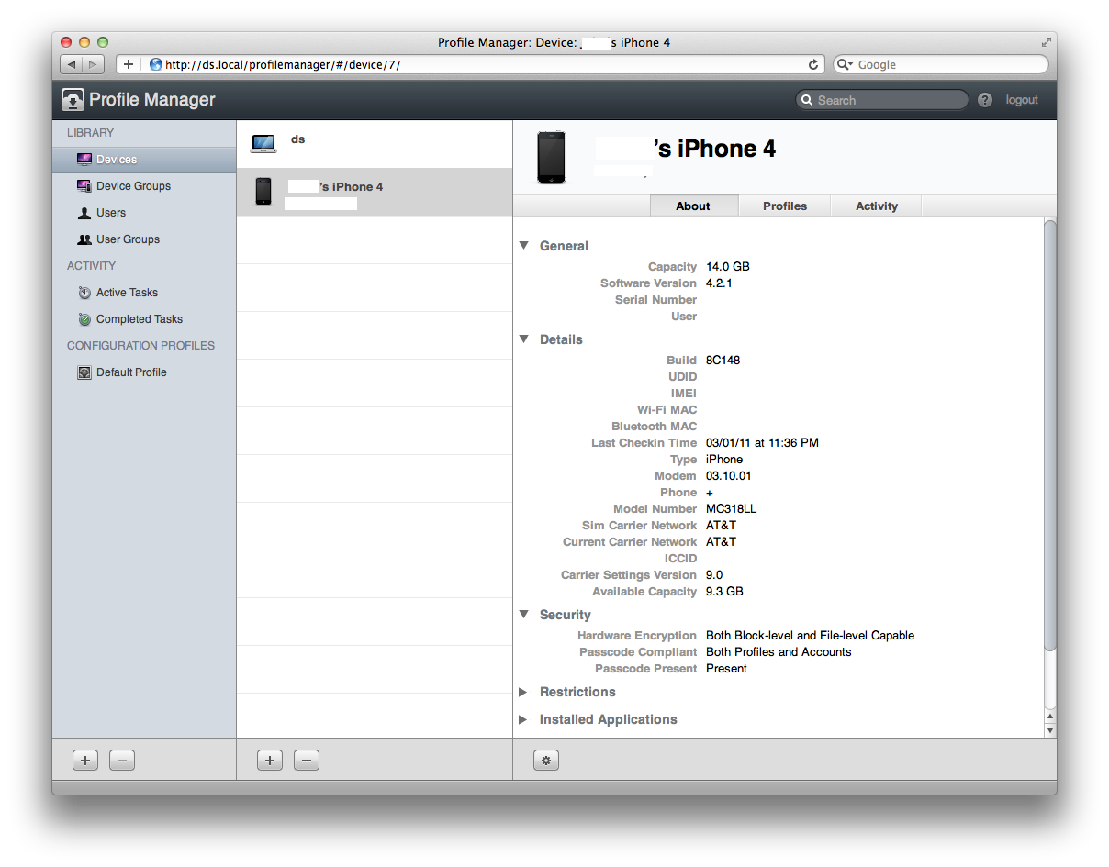Viewport: 1109px width, 867px height.
Task: Open the Google search engine dropdown
Action: (845, 65)
